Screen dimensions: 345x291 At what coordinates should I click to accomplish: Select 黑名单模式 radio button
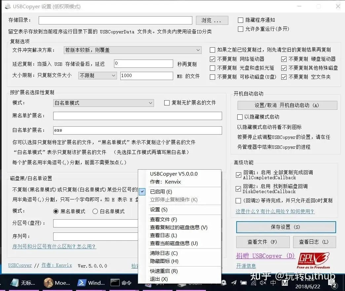click(56, 212)
